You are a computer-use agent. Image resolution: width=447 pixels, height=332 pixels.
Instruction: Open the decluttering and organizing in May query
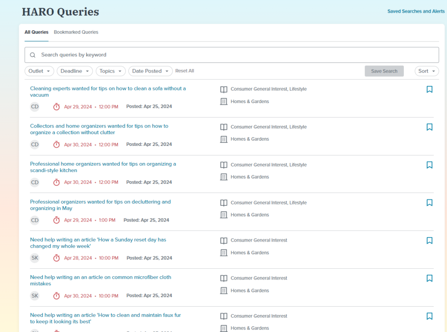tap(100, 205)
